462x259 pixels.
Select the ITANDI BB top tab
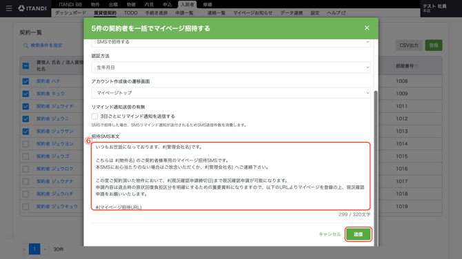pos(70,4)
